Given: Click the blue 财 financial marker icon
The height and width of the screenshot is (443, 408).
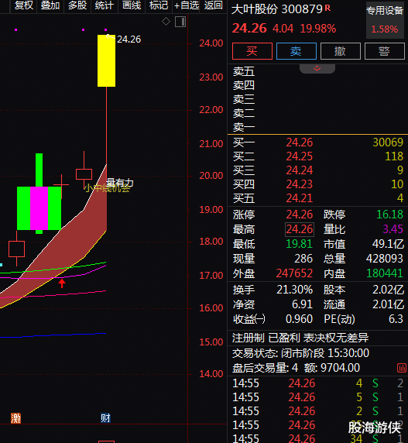Looking at the screenshot, I should 105,418.
